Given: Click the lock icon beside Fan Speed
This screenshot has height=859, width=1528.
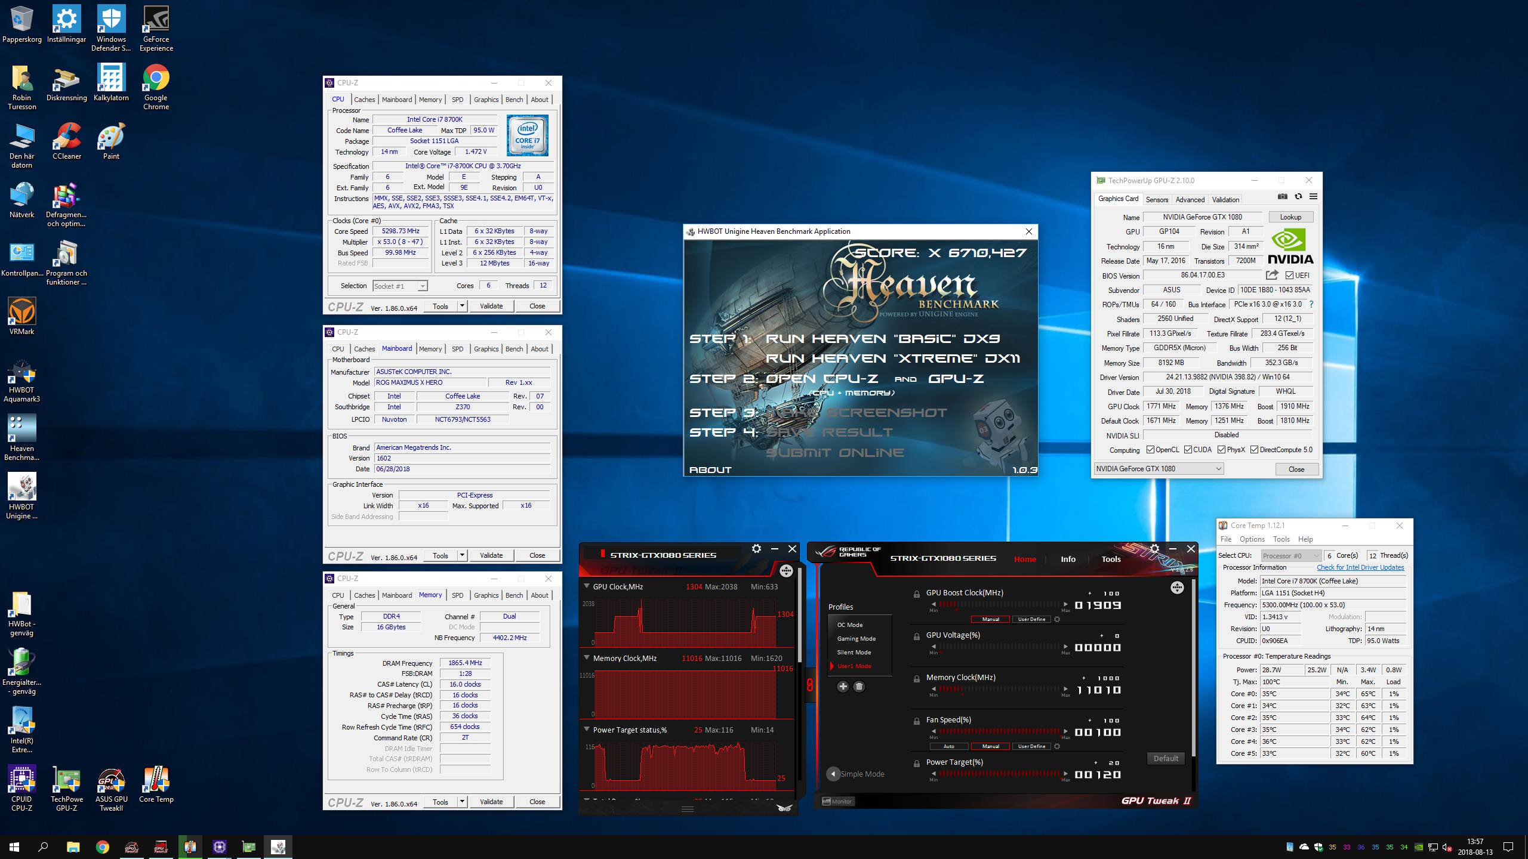Looking at the screenshot, I should [x=916, y=721].
